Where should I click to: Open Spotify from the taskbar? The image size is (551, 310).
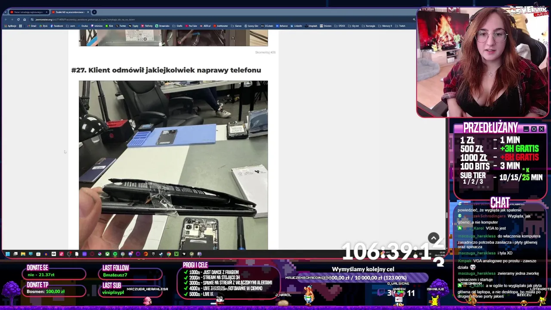(x=115, y=254)
